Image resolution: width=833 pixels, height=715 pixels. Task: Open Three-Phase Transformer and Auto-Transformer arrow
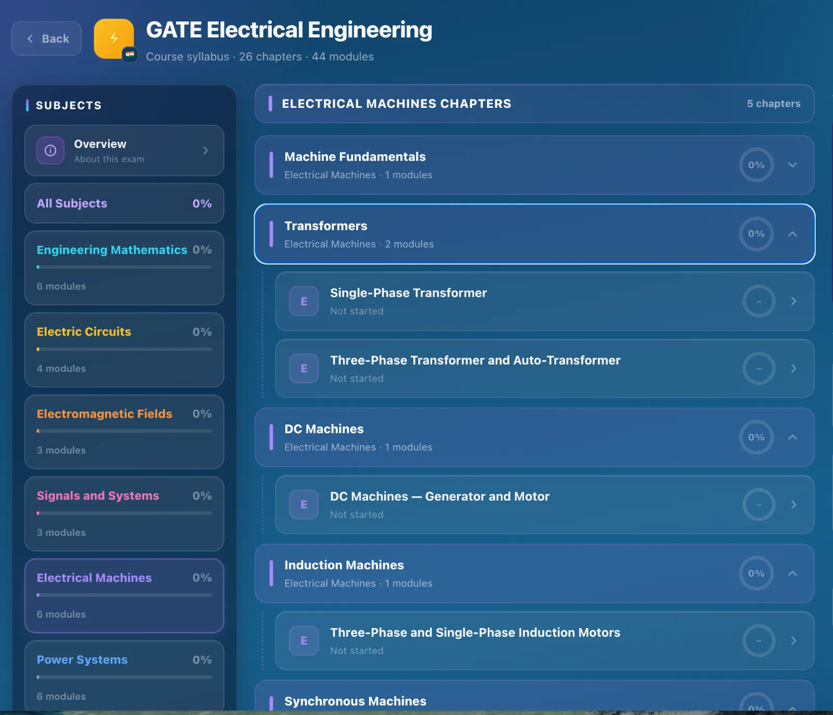tap(793, 369)
